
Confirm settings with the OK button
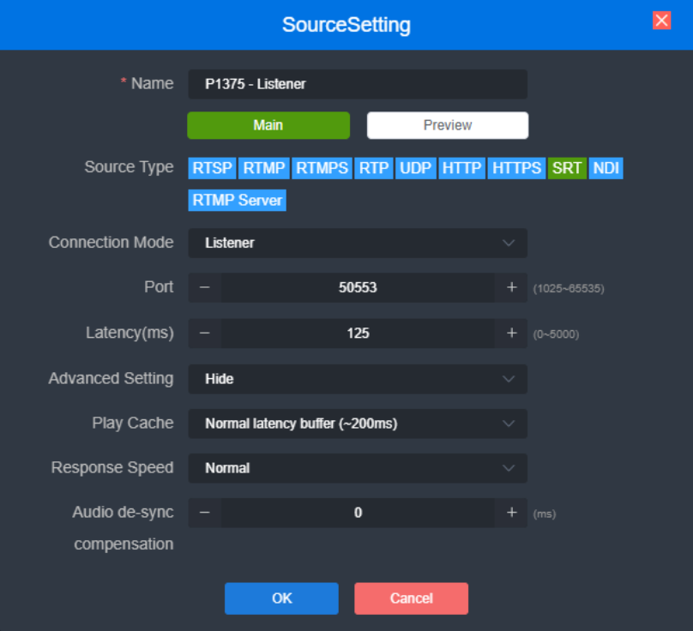click(x=281, y=598)
